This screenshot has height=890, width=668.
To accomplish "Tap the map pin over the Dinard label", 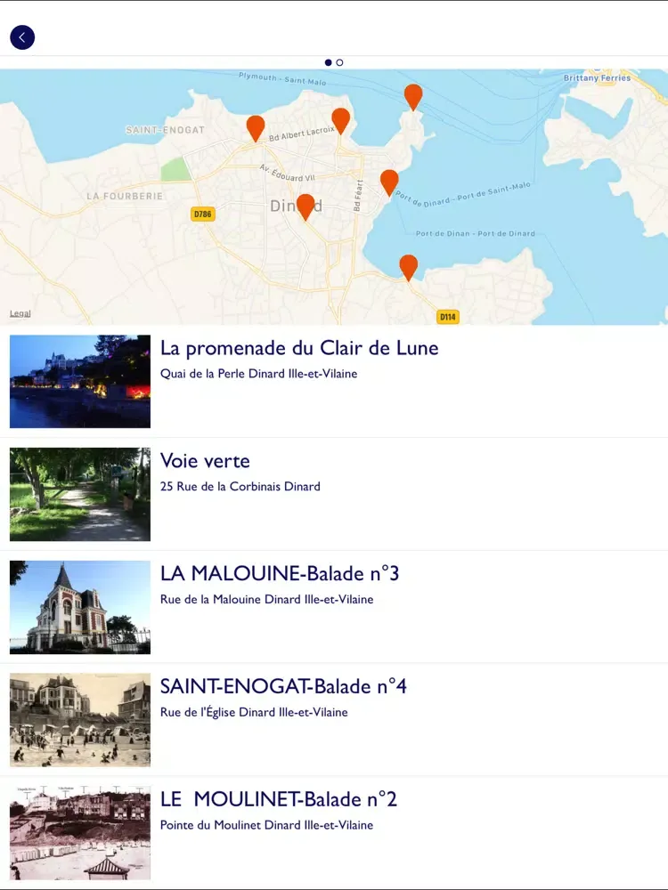I will click(305, 206).
